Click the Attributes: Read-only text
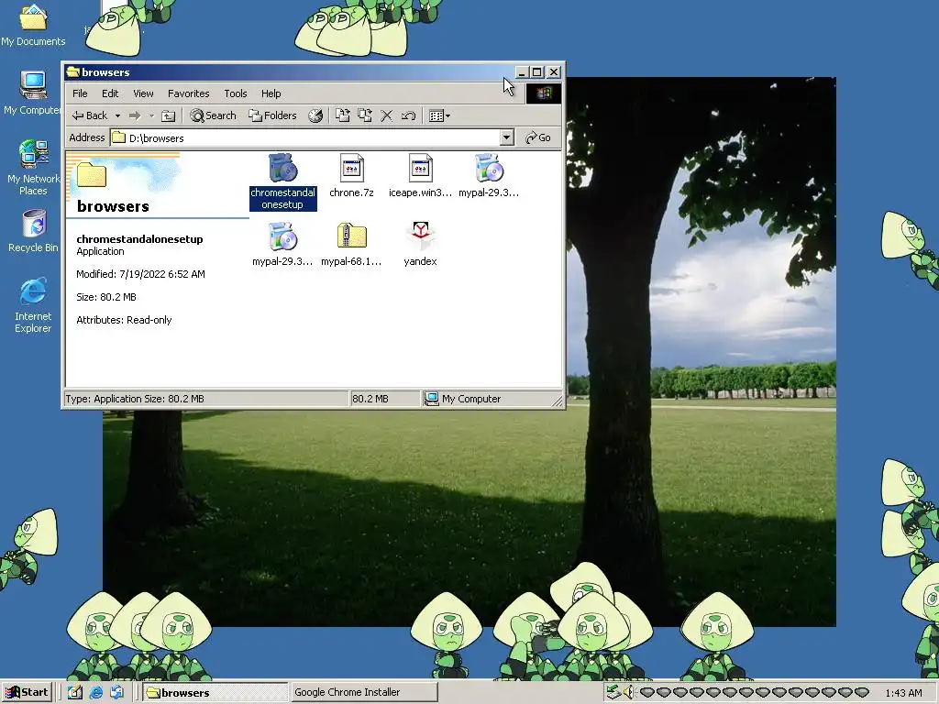 click(124, 320)
